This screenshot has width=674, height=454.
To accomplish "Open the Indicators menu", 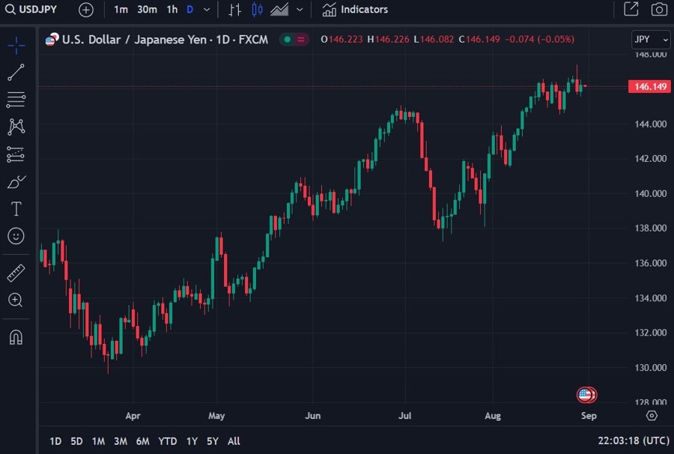I will 355,10.
